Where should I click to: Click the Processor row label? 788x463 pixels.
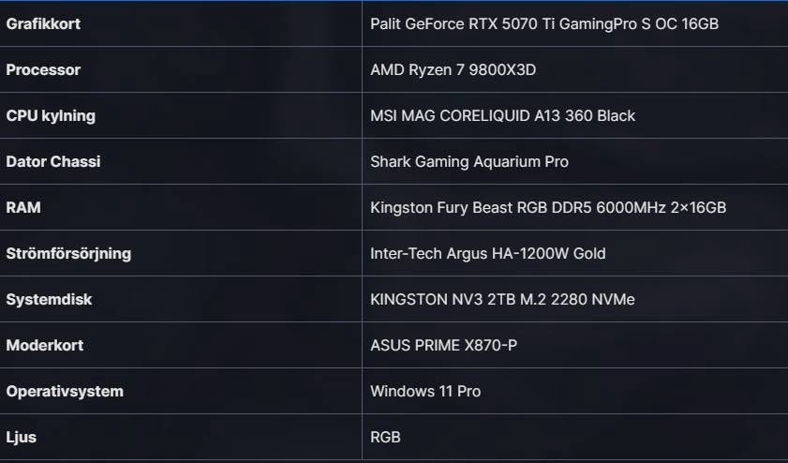coord(43,70)
